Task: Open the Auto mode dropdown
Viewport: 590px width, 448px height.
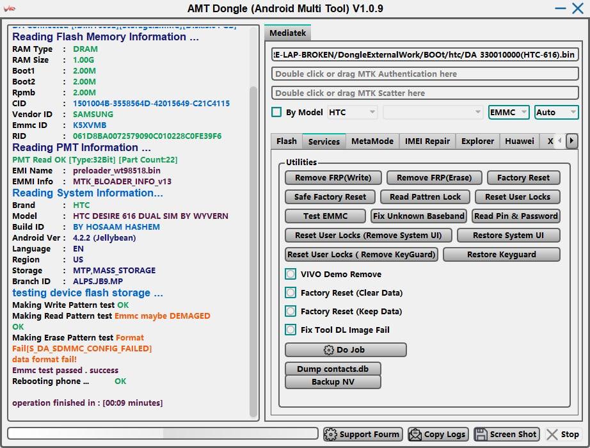Action: click(x=556, y=112)
